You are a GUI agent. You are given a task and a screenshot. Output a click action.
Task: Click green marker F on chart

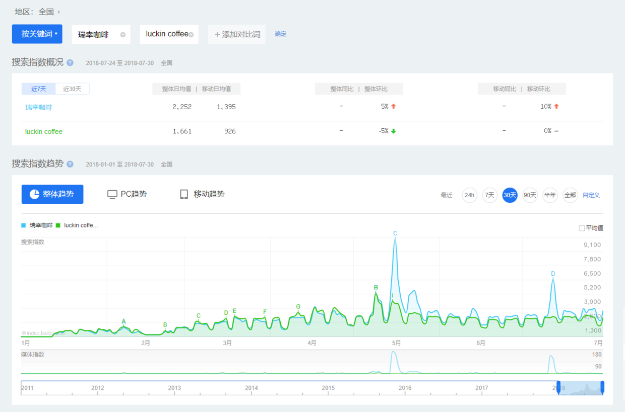pyautogui.click(x=265, y=312)
